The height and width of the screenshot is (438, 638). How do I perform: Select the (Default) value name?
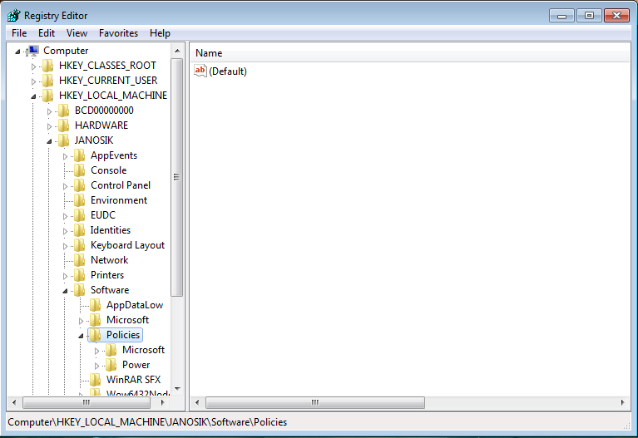(x=228, y=71)
